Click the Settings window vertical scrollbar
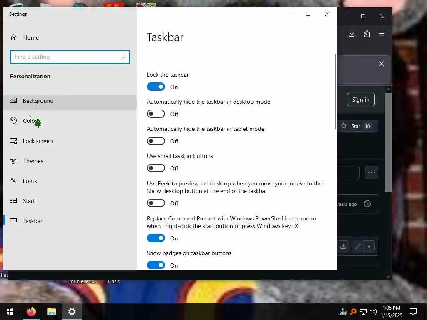This screenshot has width=427, height=320. [336, 91]
